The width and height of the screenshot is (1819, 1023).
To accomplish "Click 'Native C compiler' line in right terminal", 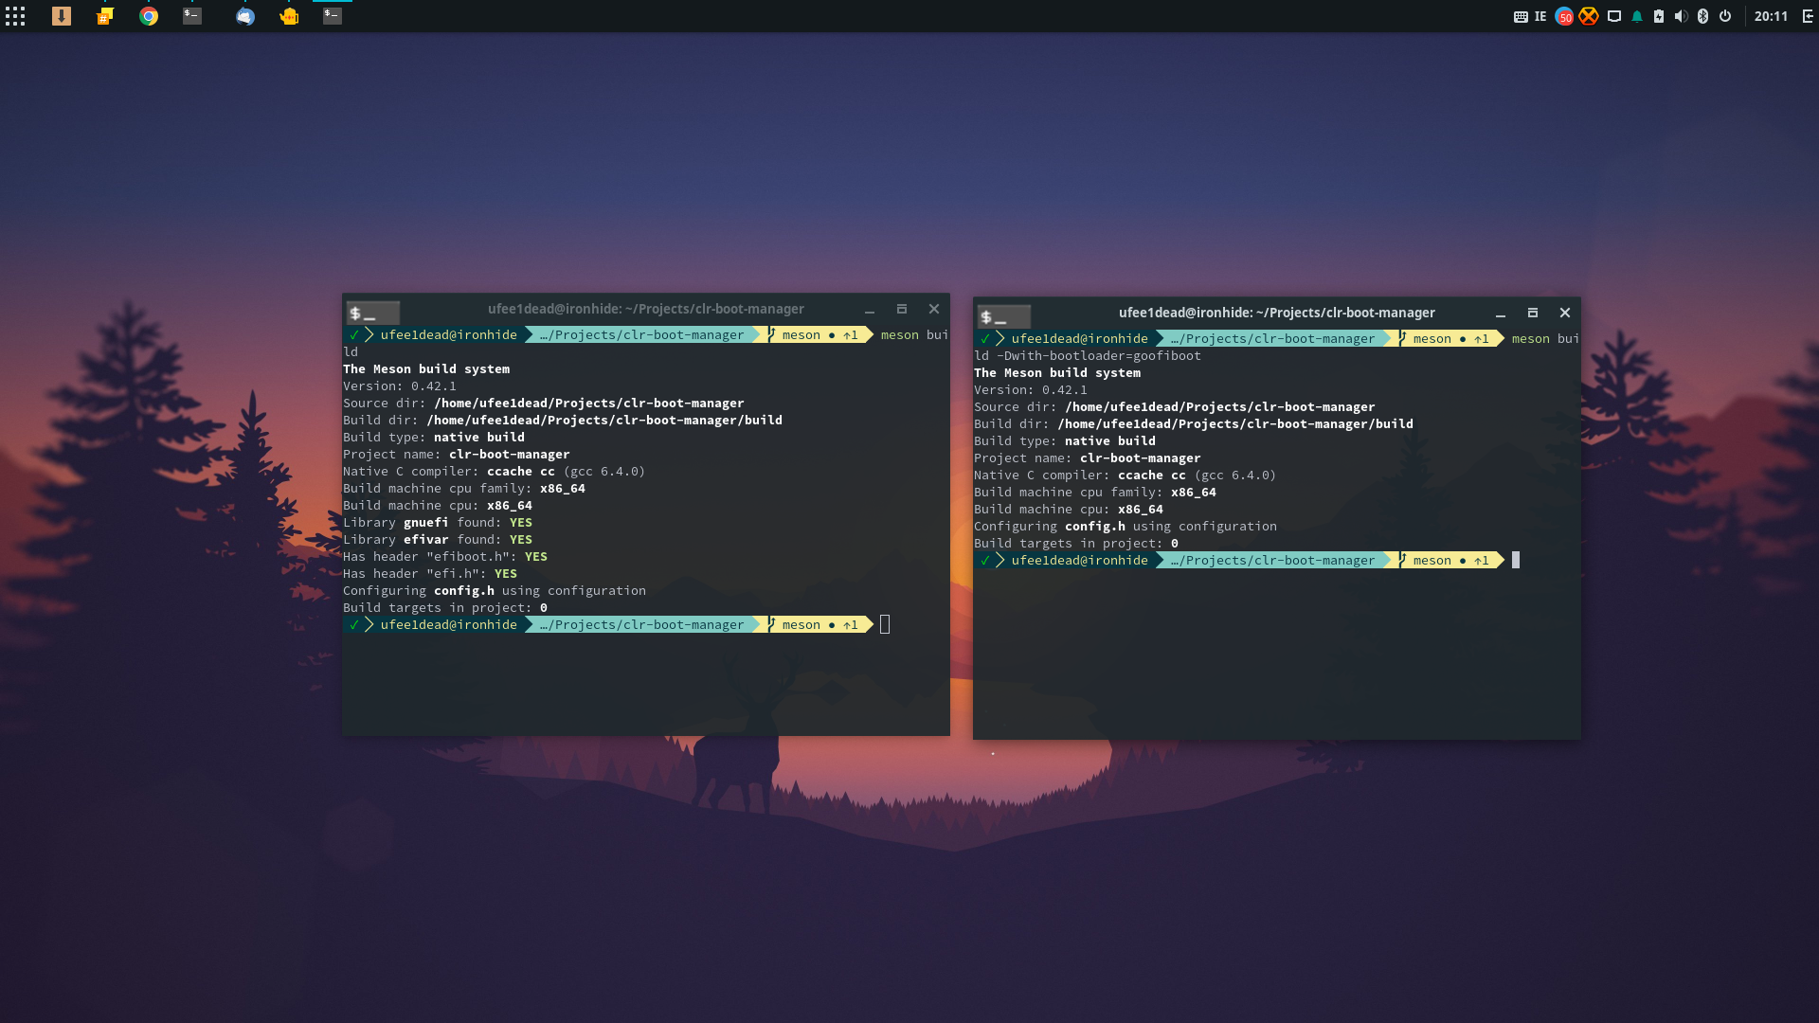I will [x=1126, y=476].
